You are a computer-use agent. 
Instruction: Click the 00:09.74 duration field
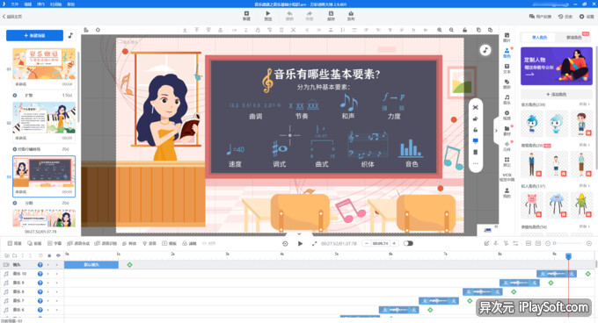[x=380, y=243]
